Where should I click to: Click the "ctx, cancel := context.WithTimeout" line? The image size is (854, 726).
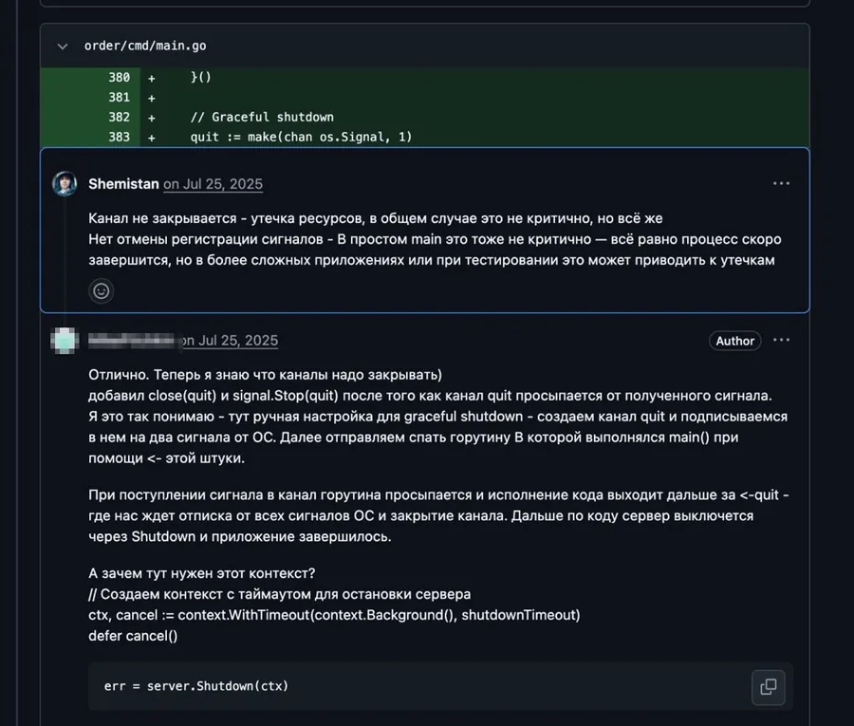[x=334, y=615]
